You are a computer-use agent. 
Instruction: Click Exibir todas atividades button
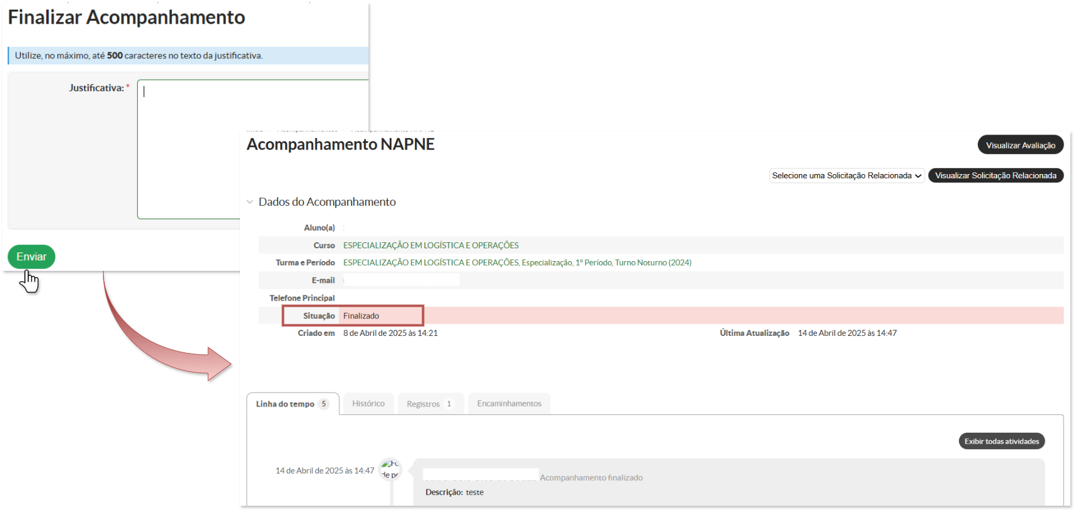[1002, 441]
